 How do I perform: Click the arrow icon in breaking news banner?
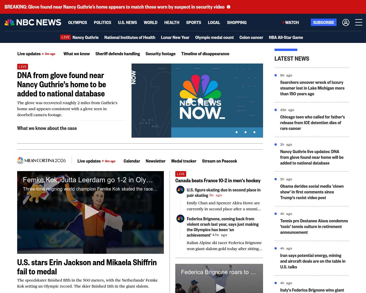point(228,7)
